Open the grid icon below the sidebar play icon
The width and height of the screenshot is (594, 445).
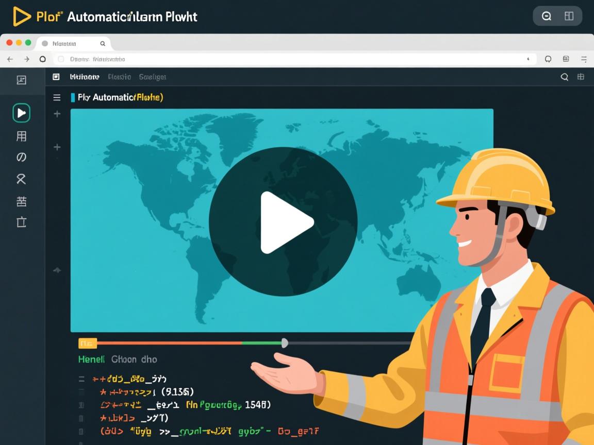pos(21,136)
